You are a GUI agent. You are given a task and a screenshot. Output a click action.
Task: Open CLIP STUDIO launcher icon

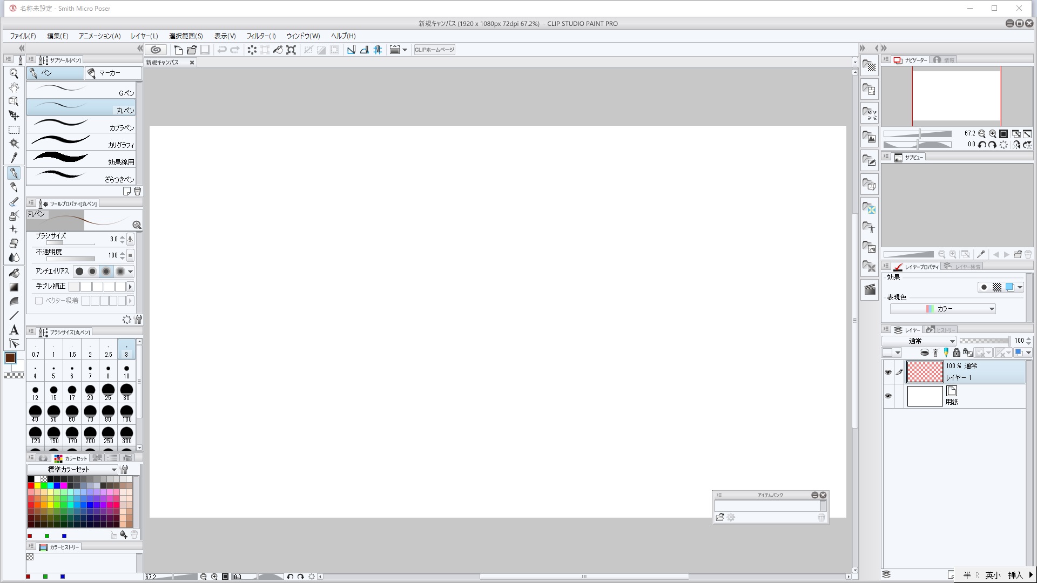point(156,50)
